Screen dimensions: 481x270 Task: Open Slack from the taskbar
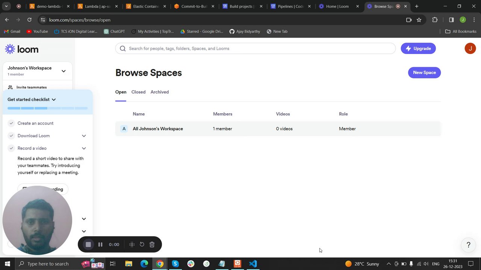(191, 264)
